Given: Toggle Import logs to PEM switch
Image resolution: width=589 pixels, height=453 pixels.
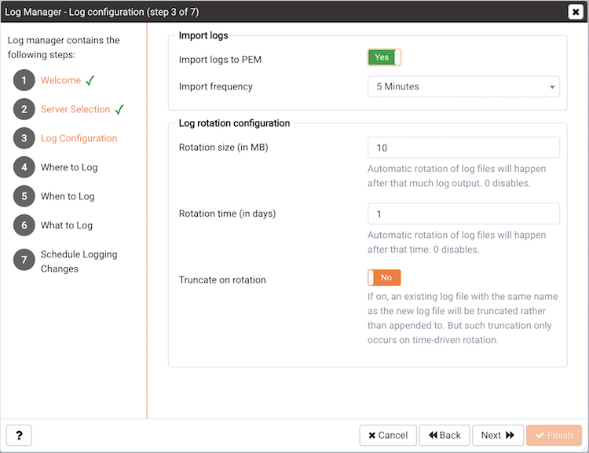Looking at the screenshot, I should click(x=384, y=57).
